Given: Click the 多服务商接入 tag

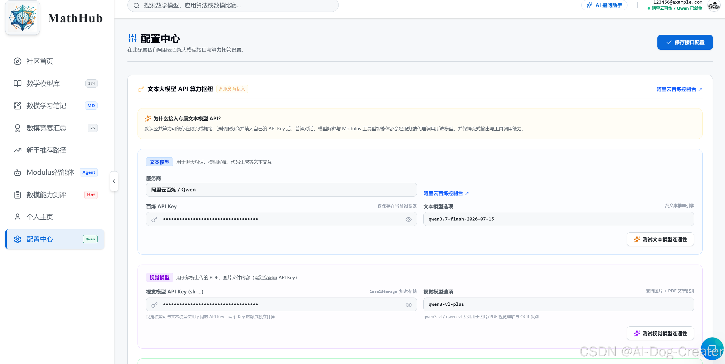Looking at the screenshot, I should [232, 89].
